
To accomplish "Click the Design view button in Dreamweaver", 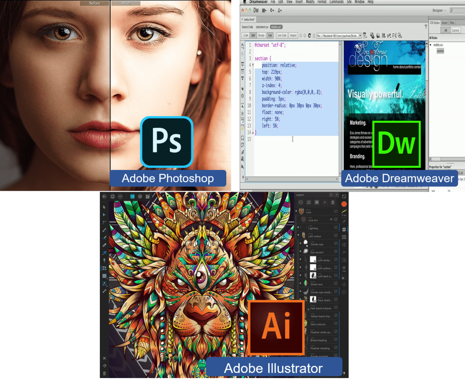I will (x=261, y=35).
